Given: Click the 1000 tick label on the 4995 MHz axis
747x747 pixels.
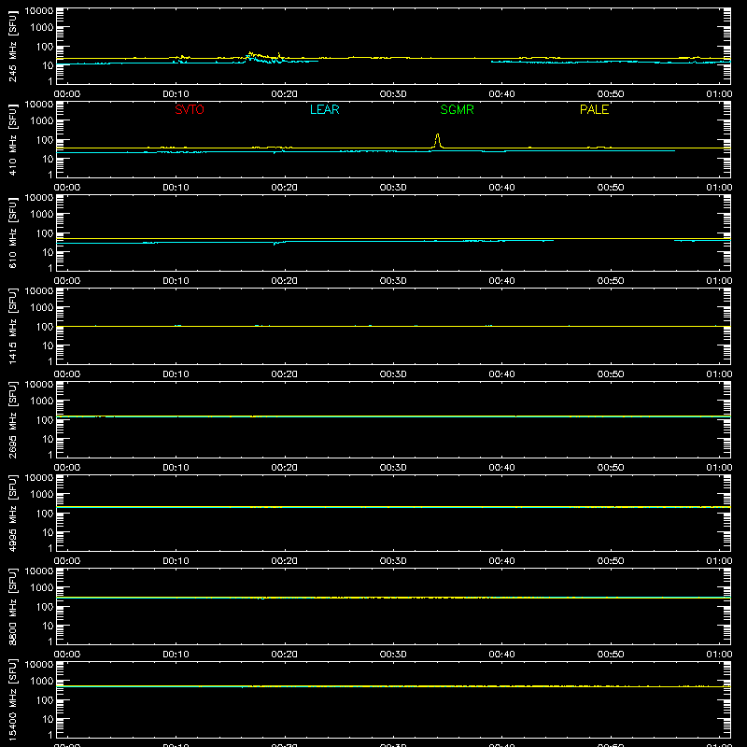Looking at the screenshot, I should [x=42, y=495].
